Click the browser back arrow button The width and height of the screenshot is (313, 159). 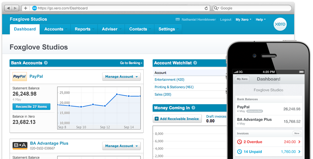click(8, 8)
